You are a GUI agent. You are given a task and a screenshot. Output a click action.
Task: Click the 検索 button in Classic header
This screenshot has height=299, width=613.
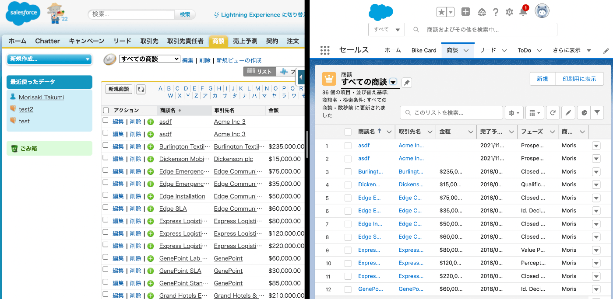click(x=185, y=14)
